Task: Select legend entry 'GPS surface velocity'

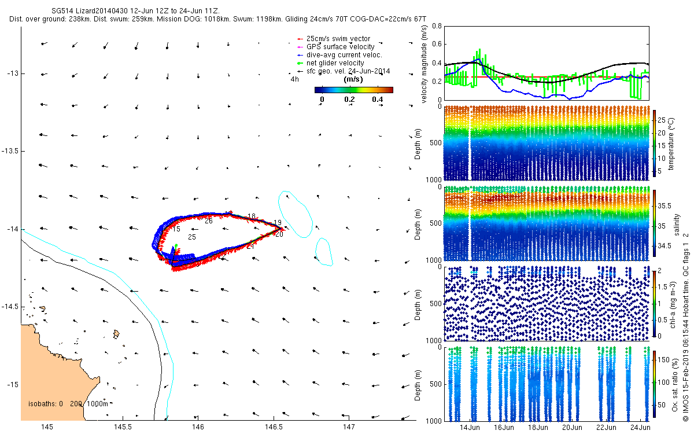Action: click(341, 47)
